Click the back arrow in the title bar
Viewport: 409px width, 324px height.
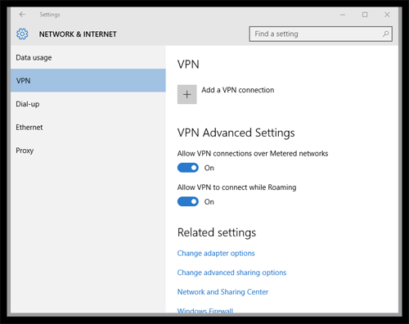22,15
